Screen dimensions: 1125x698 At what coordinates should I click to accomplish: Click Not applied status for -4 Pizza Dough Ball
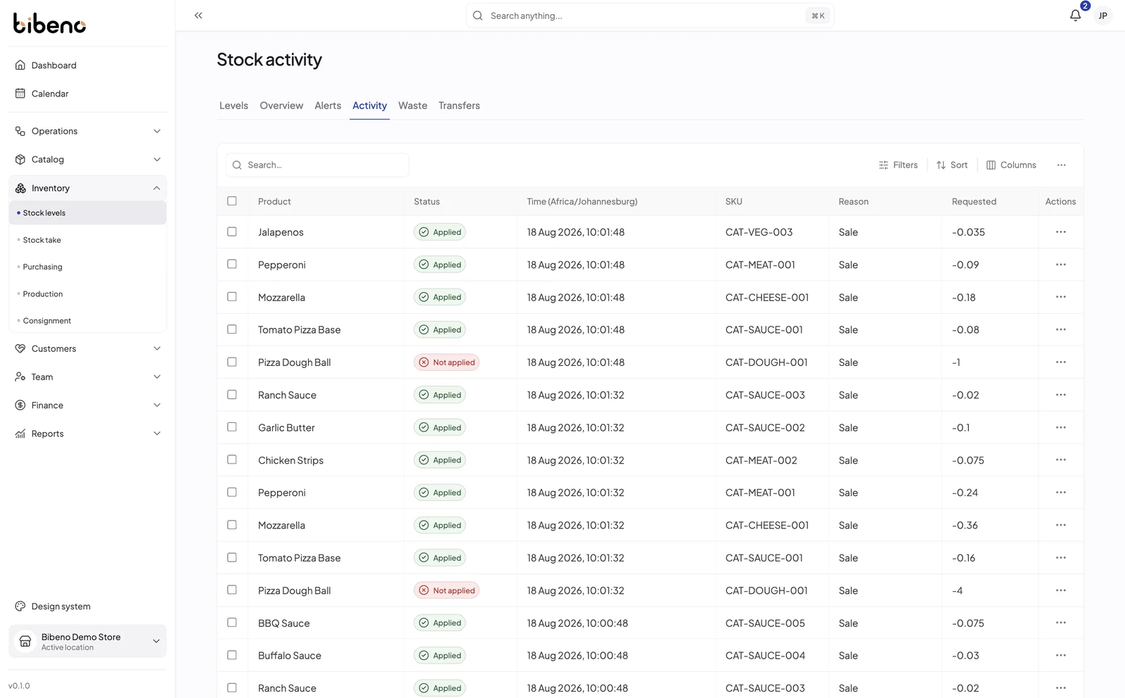pyautogui.click(x=446, y=590)
